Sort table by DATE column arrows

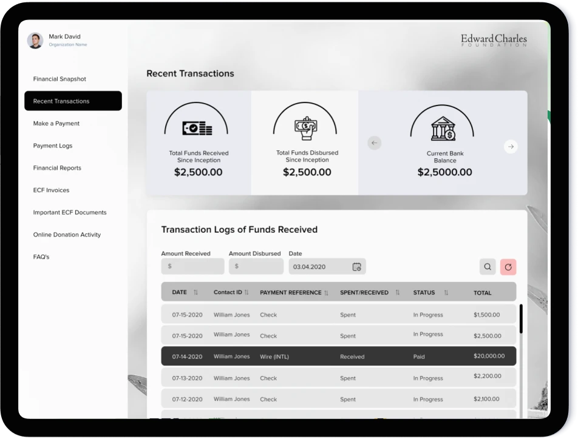click(x=195, y=292)
